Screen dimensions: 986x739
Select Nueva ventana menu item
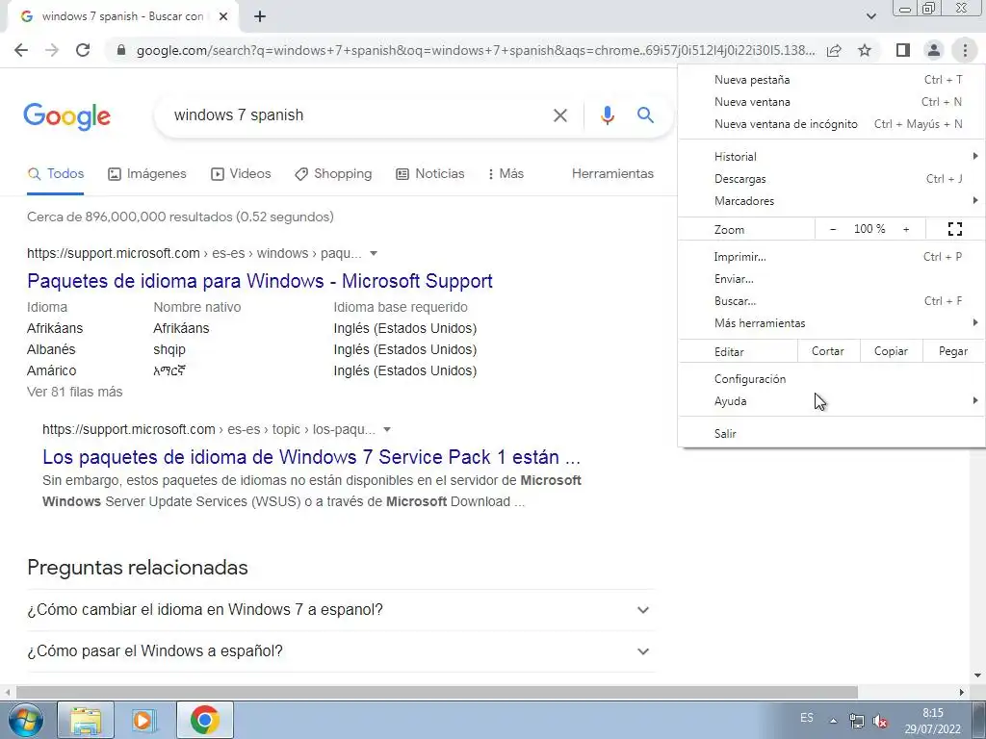pos(831,102)
